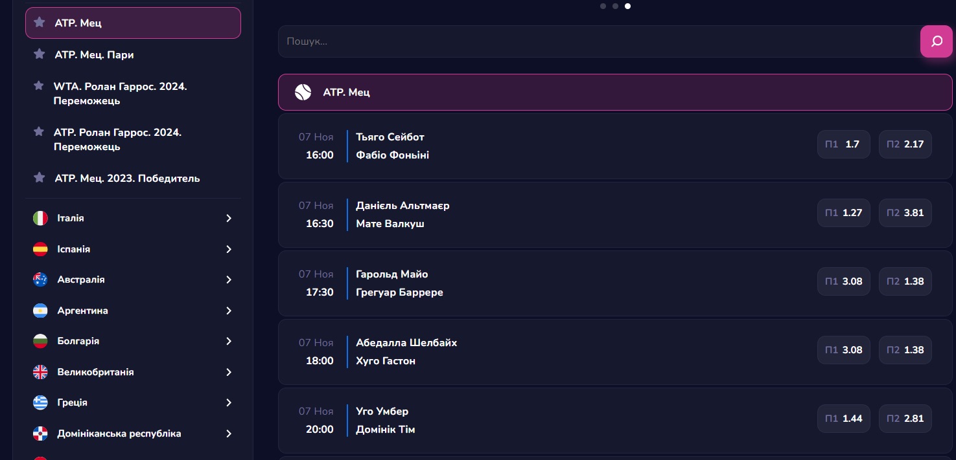The height and width of the screenshot is (460, 956).
Task: Expand the Домініканська республіка chevron
Action: pos(229,433)
